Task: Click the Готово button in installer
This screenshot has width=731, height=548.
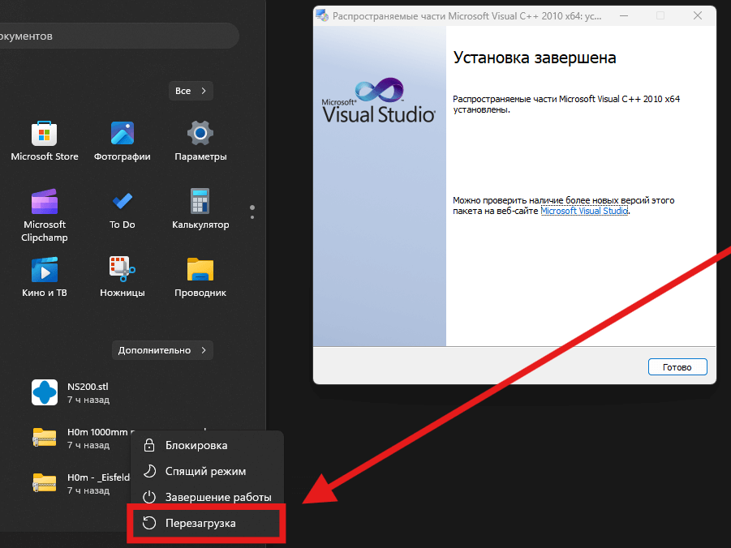Action: [x=677, y=367]
